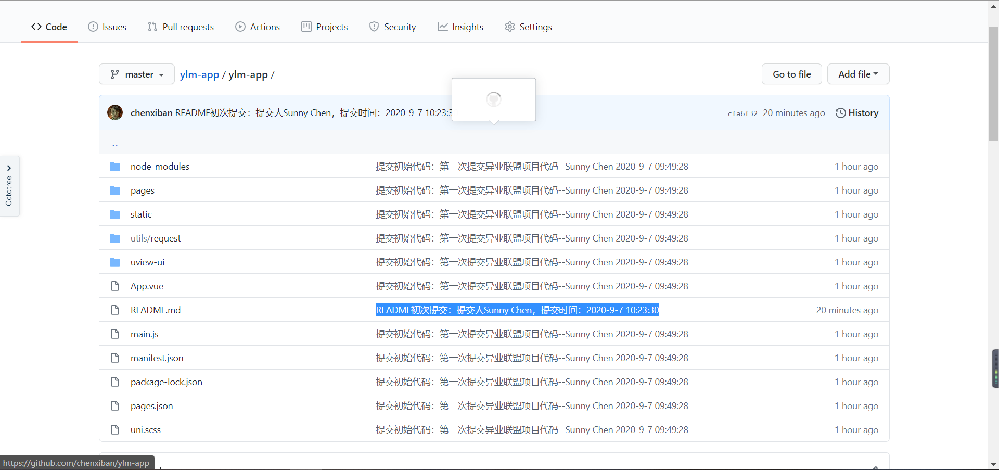Click the branch icon in the master selector
The image size is (999, 470).
[x=115, y=74]
